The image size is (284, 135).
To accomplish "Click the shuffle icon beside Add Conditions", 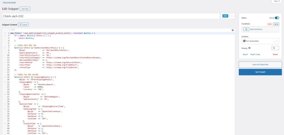I will click(246, 29).
